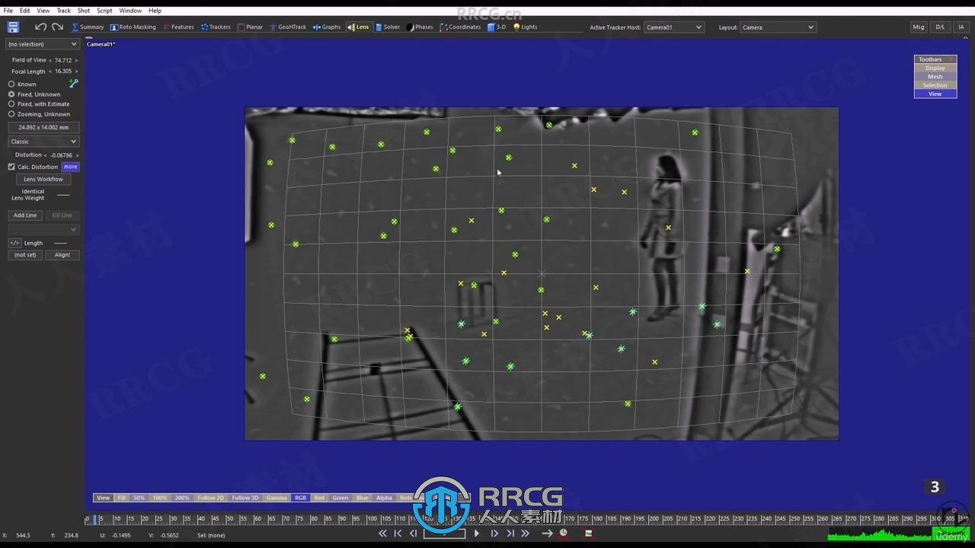Toggle the Blue channel view
Image resolution: width=975 pixels, height=548 pixels.
click(x=362, y=498)
